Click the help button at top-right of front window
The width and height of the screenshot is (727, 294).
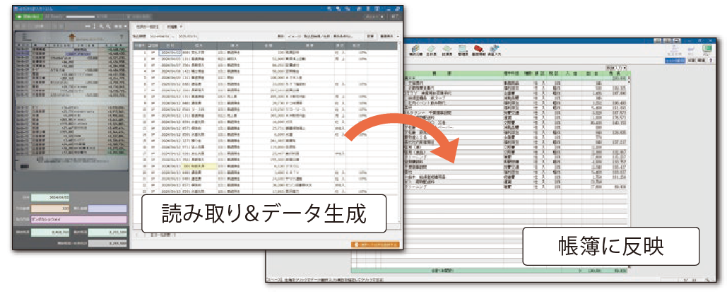click(394, 16)
